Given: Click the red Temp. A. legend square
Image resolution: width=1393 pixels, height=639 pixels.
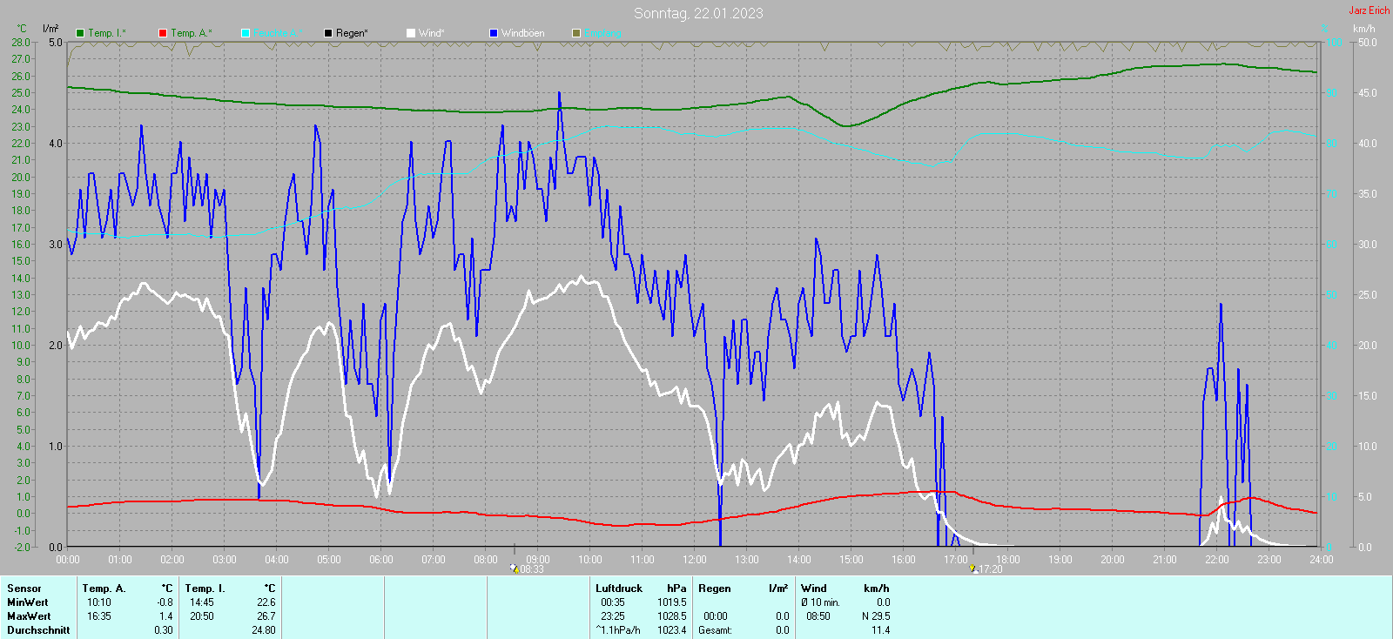Looking at the screenshot, I should pos(163,33).
